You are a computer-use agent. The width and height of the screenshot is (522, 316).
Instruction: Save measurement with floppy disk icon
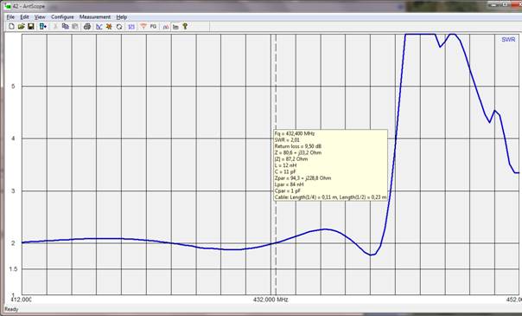(31, 26)
